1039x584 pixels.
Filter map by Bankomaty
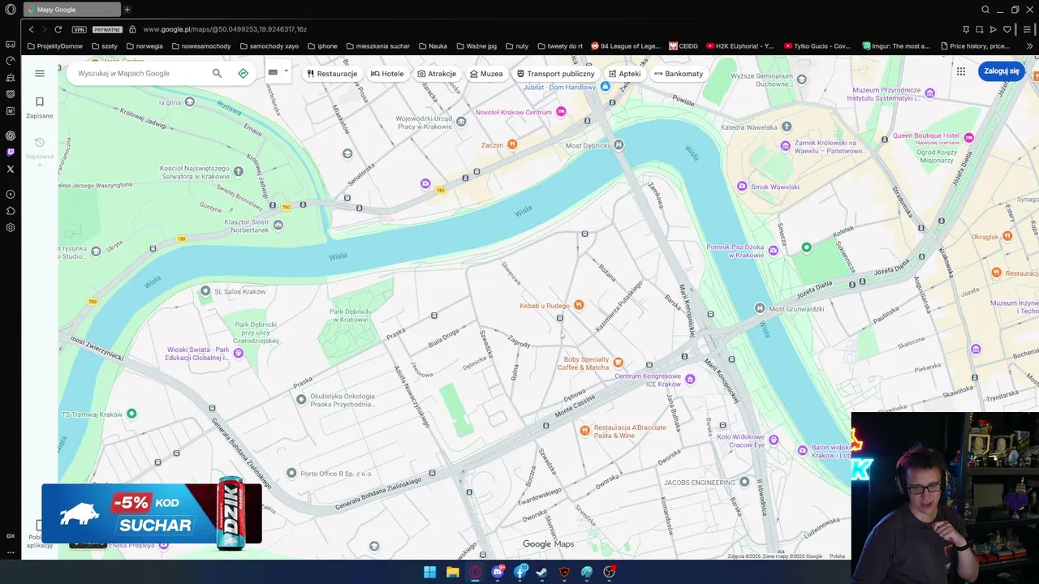[679, 74]
